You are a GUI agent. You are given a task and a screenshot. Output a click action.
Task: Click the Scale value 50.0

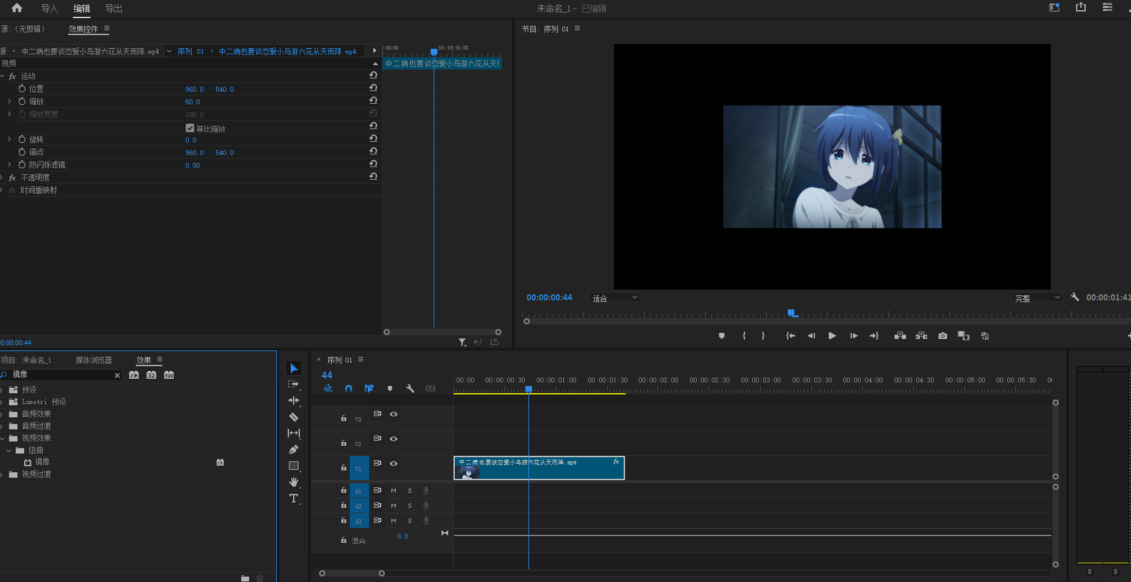point(192,102)
